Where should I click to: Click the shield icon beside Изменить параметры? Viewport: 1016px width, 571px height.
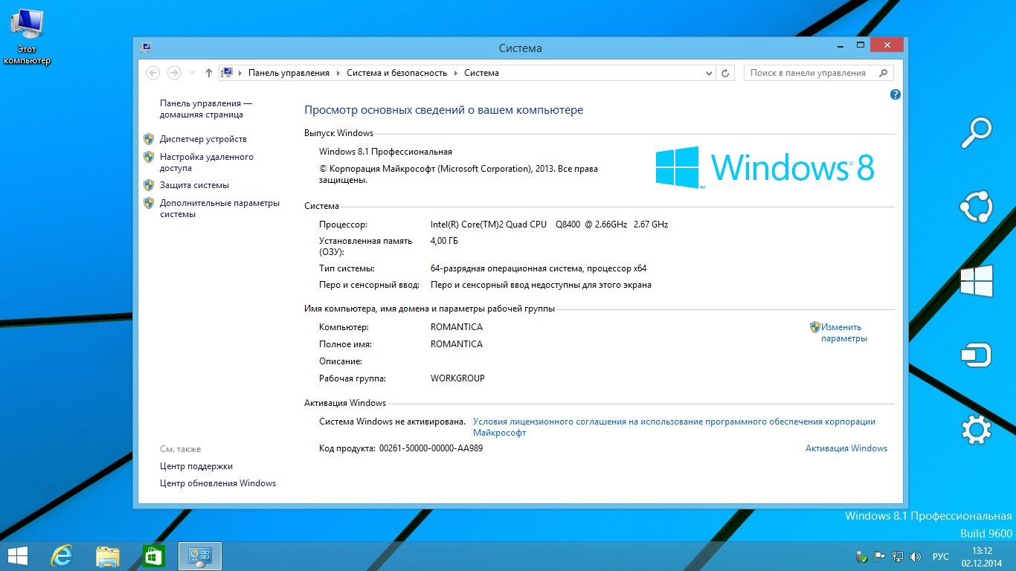point(814,327)
